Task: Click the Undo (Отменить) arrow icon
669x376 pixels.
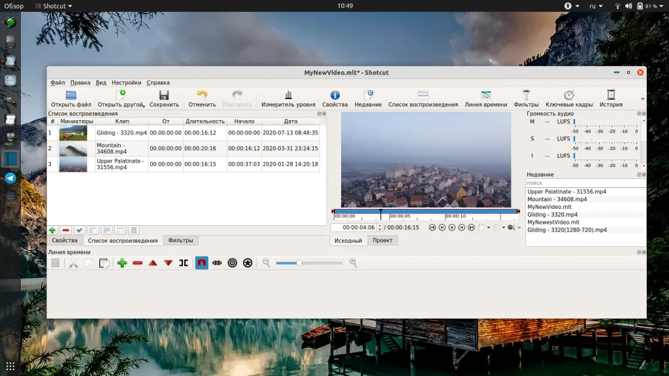Action: coord(202,95)
